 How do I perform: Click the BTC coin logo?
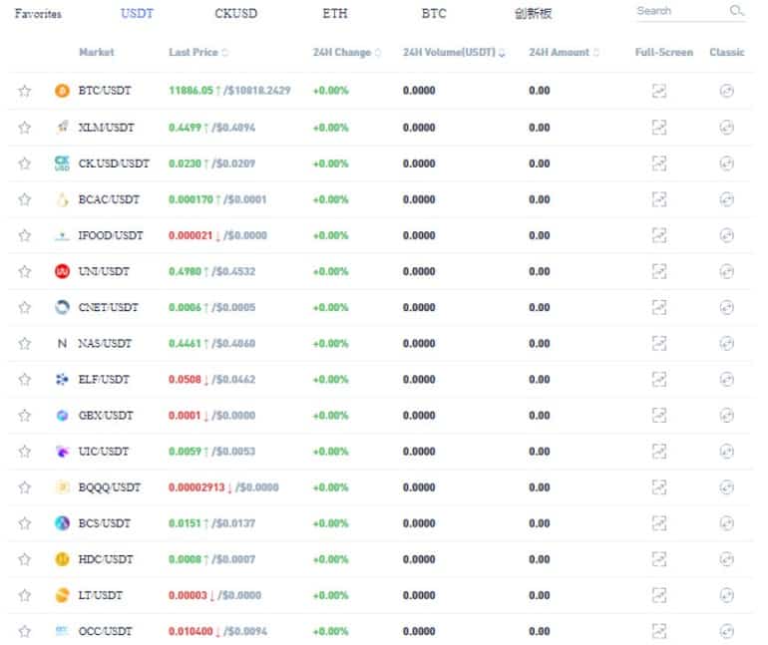(62, 91)
